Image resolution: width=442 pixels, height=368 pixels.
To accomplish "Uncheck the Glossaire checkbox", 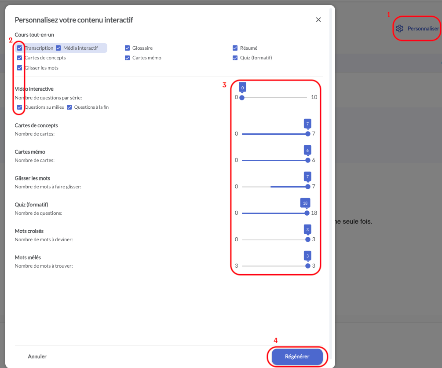I will [128, 48].
